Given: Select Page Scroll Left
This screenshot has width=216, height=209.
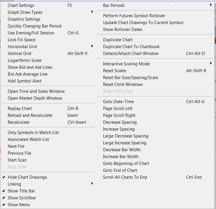Looking at the screenshot, I should pyautogui.click(x=155, y=109).
